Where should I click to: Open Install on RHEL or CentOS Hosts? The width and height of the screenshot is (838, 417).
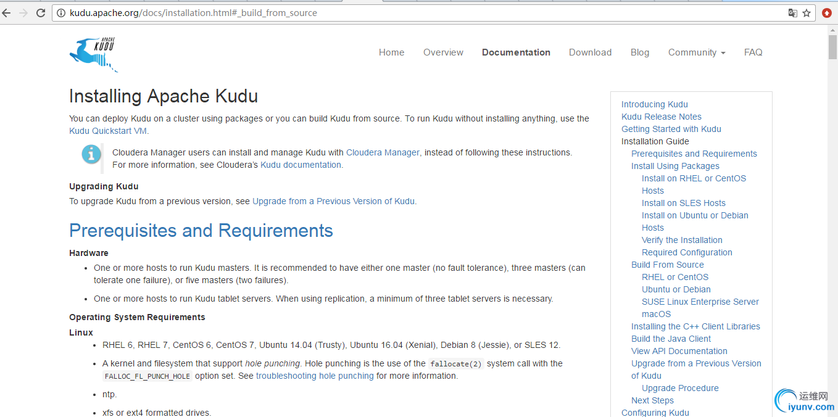(x=694, y=184)
